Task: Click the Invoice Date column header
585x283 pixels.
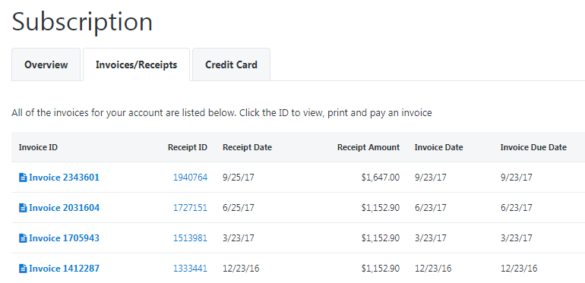Action: pyautogui.click(x=439, y=147)
